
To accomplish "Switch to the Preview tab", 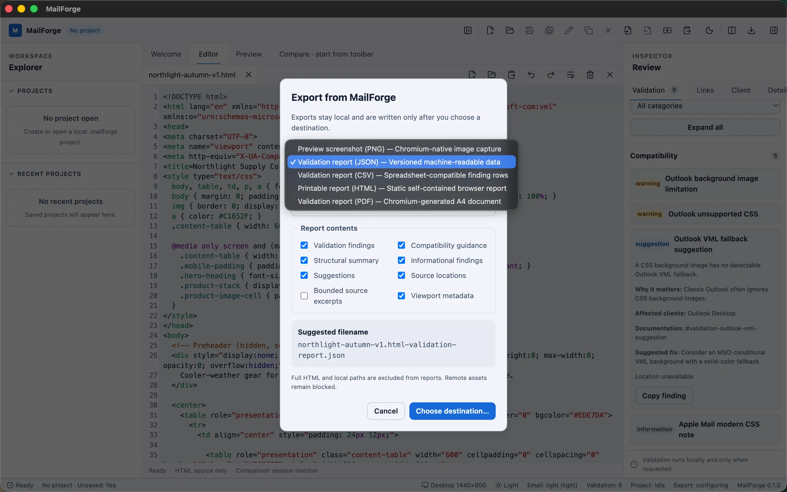I will point(248,54).
